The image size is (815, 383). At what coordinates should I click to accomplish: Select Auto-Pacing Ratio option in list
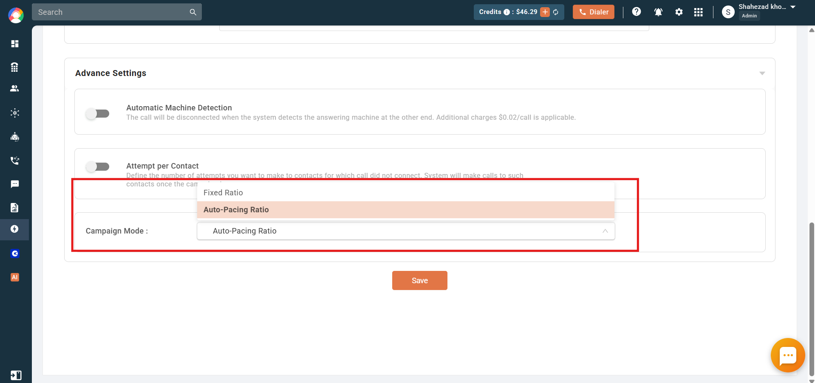point(406,210)
